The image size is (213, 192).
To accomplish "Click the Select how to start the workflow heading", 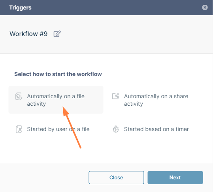I will tap(58, 74).
